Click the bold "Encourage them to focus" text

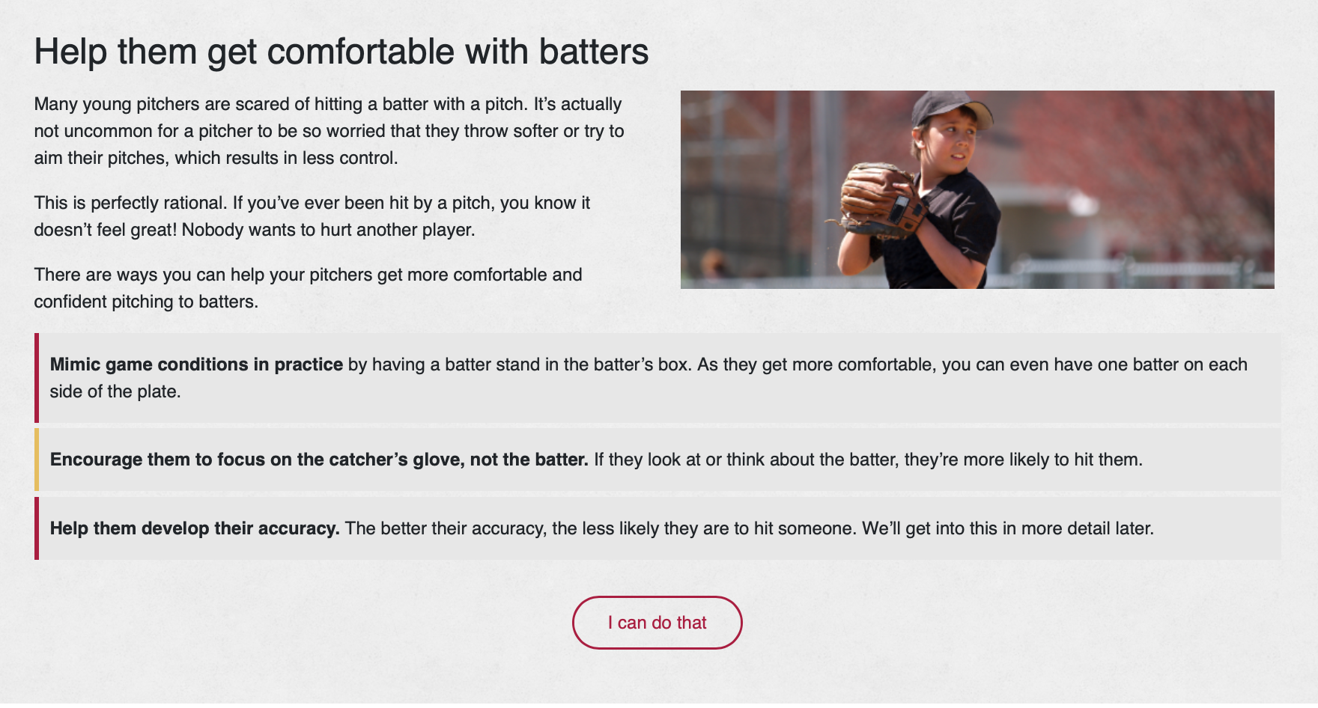[x=318, y=460]
